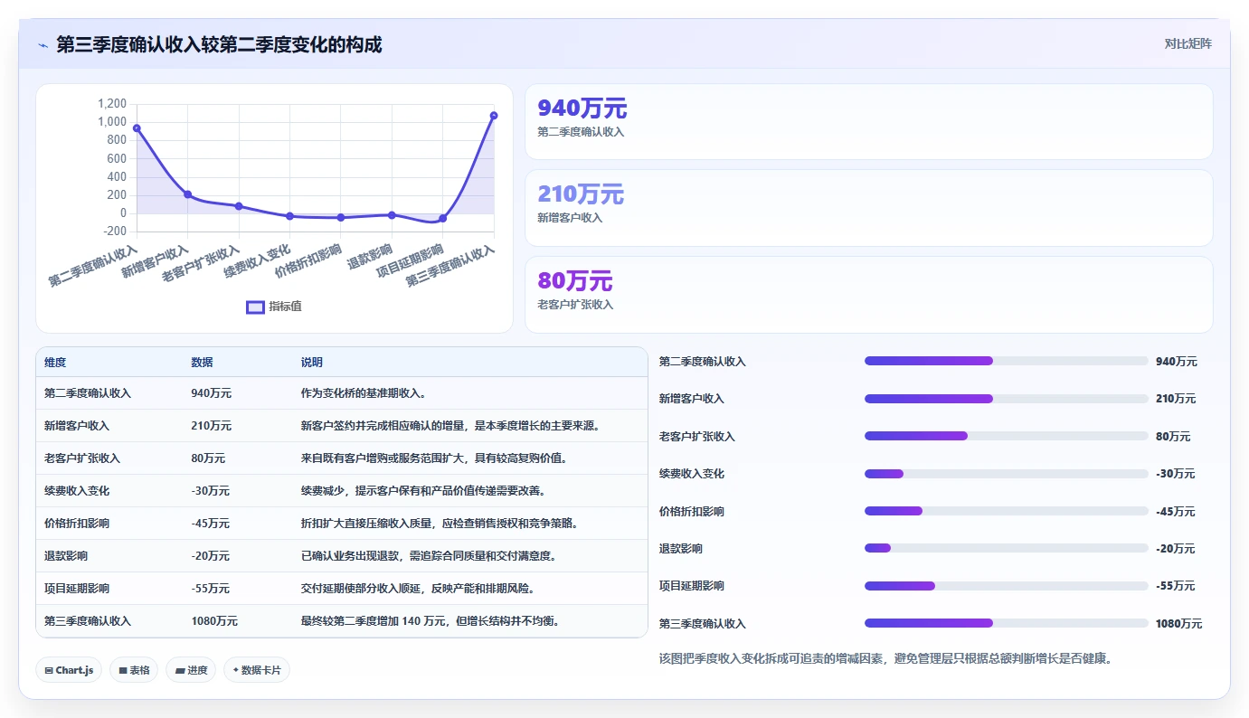
Task: Click the 第二季度确认收入 data point on the chart
Action: (137, 128)
